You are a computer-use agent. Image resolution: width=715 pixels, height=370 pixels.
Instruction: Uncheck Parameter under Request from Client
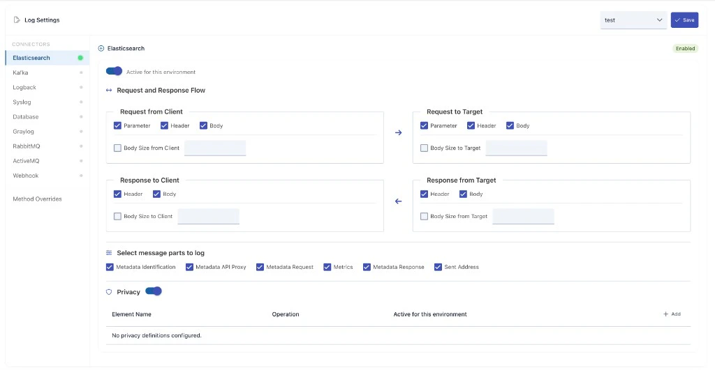click(117, 126)
